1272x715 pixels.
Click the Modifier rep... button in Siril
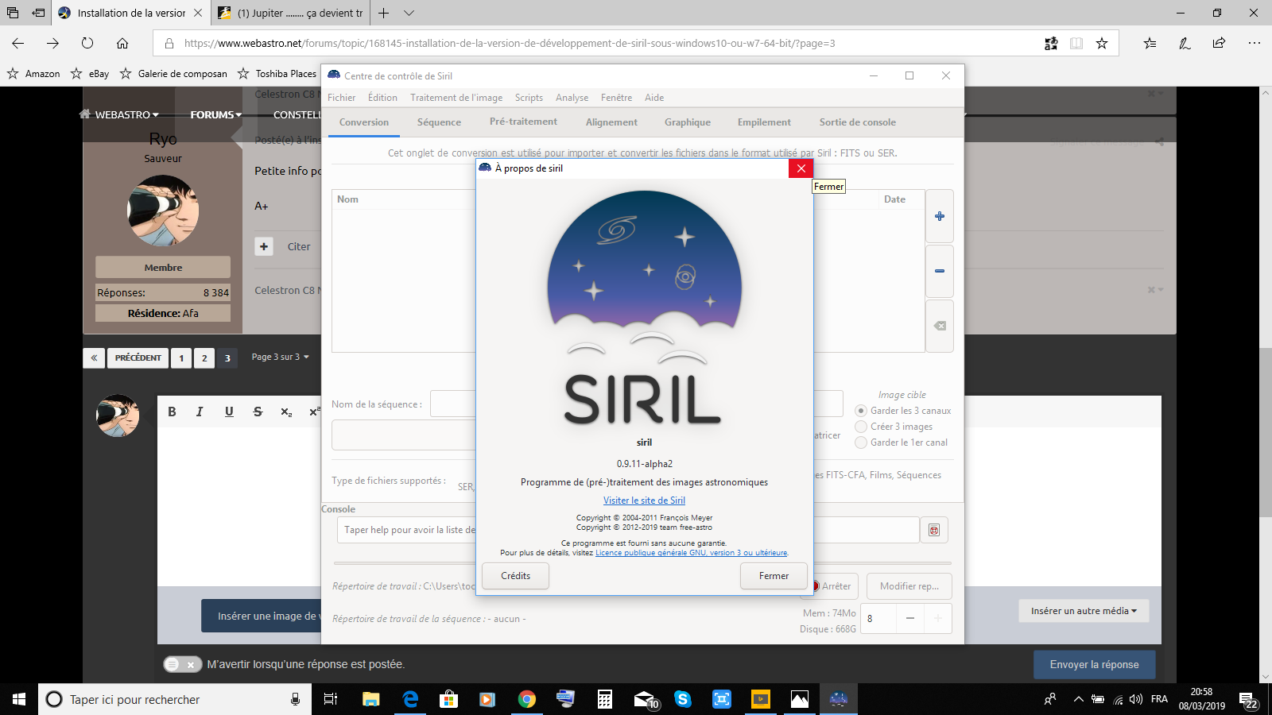pyautogui.click(x=909, y=586)
